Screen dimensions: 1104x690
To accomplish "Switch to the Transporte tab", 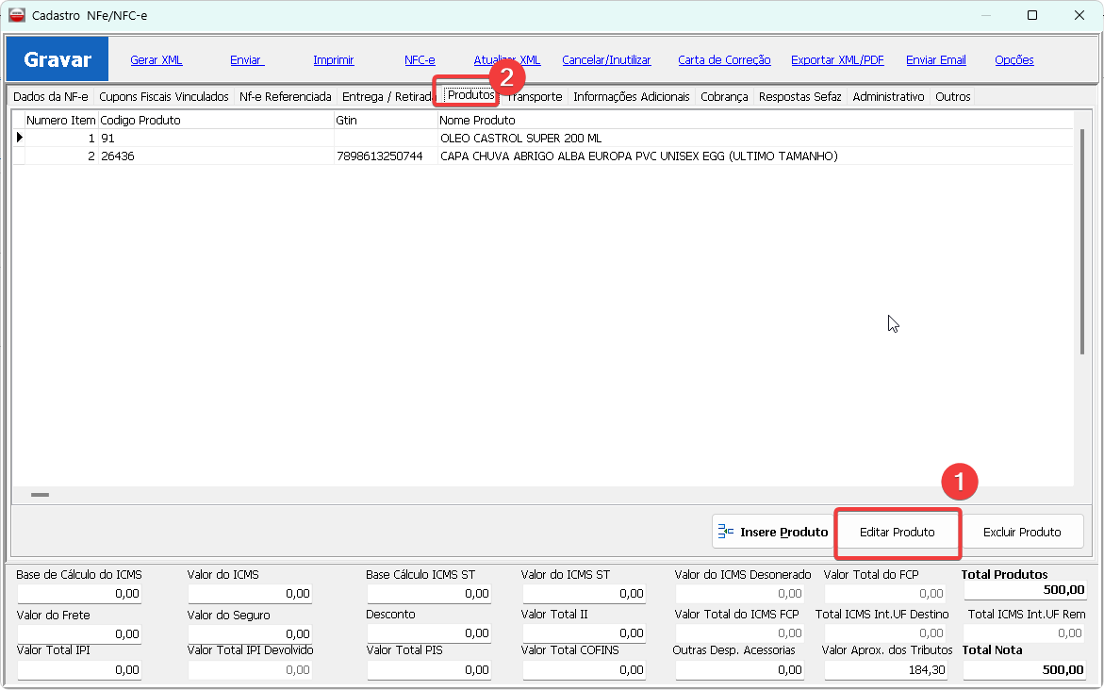I will [x=536, y=96].
